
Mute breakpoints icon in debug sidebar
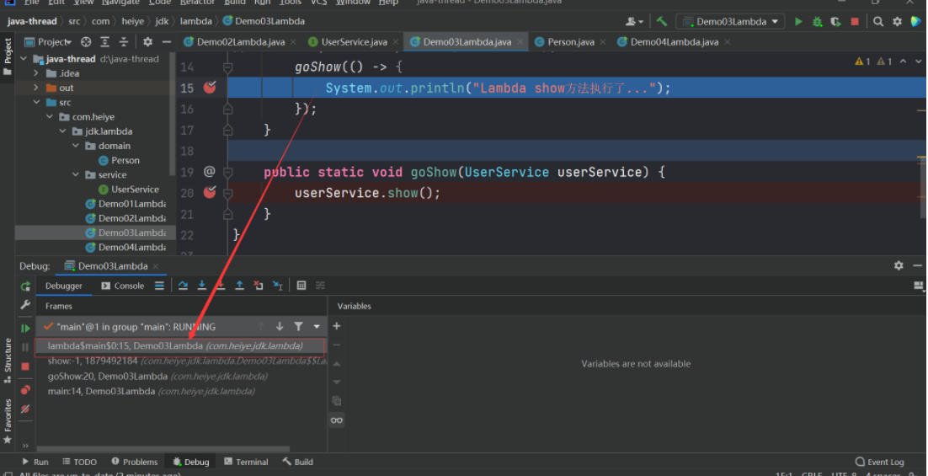tap(25, 409)
